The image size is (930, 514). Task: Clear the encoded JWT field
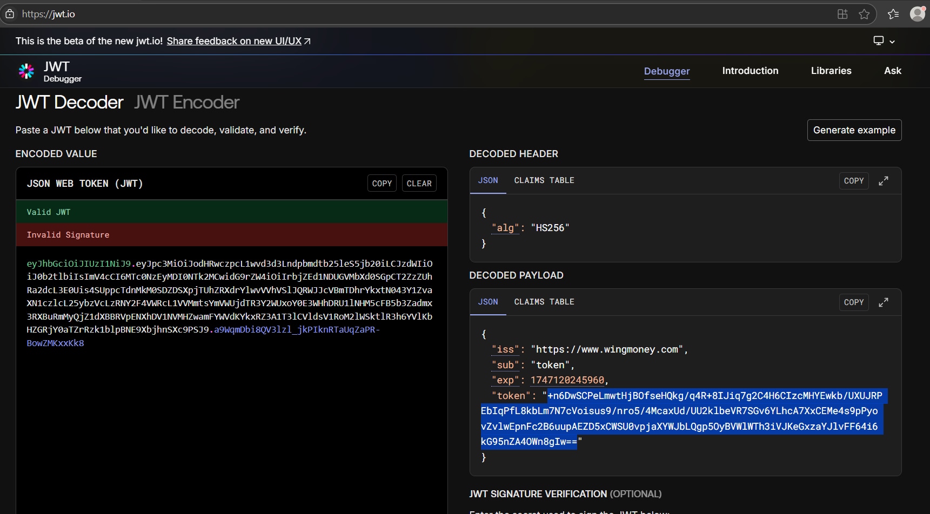[419, 184]
